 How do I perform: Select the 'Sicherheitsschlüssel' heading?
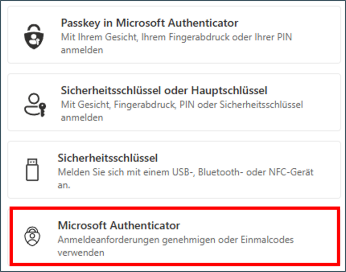107,158
